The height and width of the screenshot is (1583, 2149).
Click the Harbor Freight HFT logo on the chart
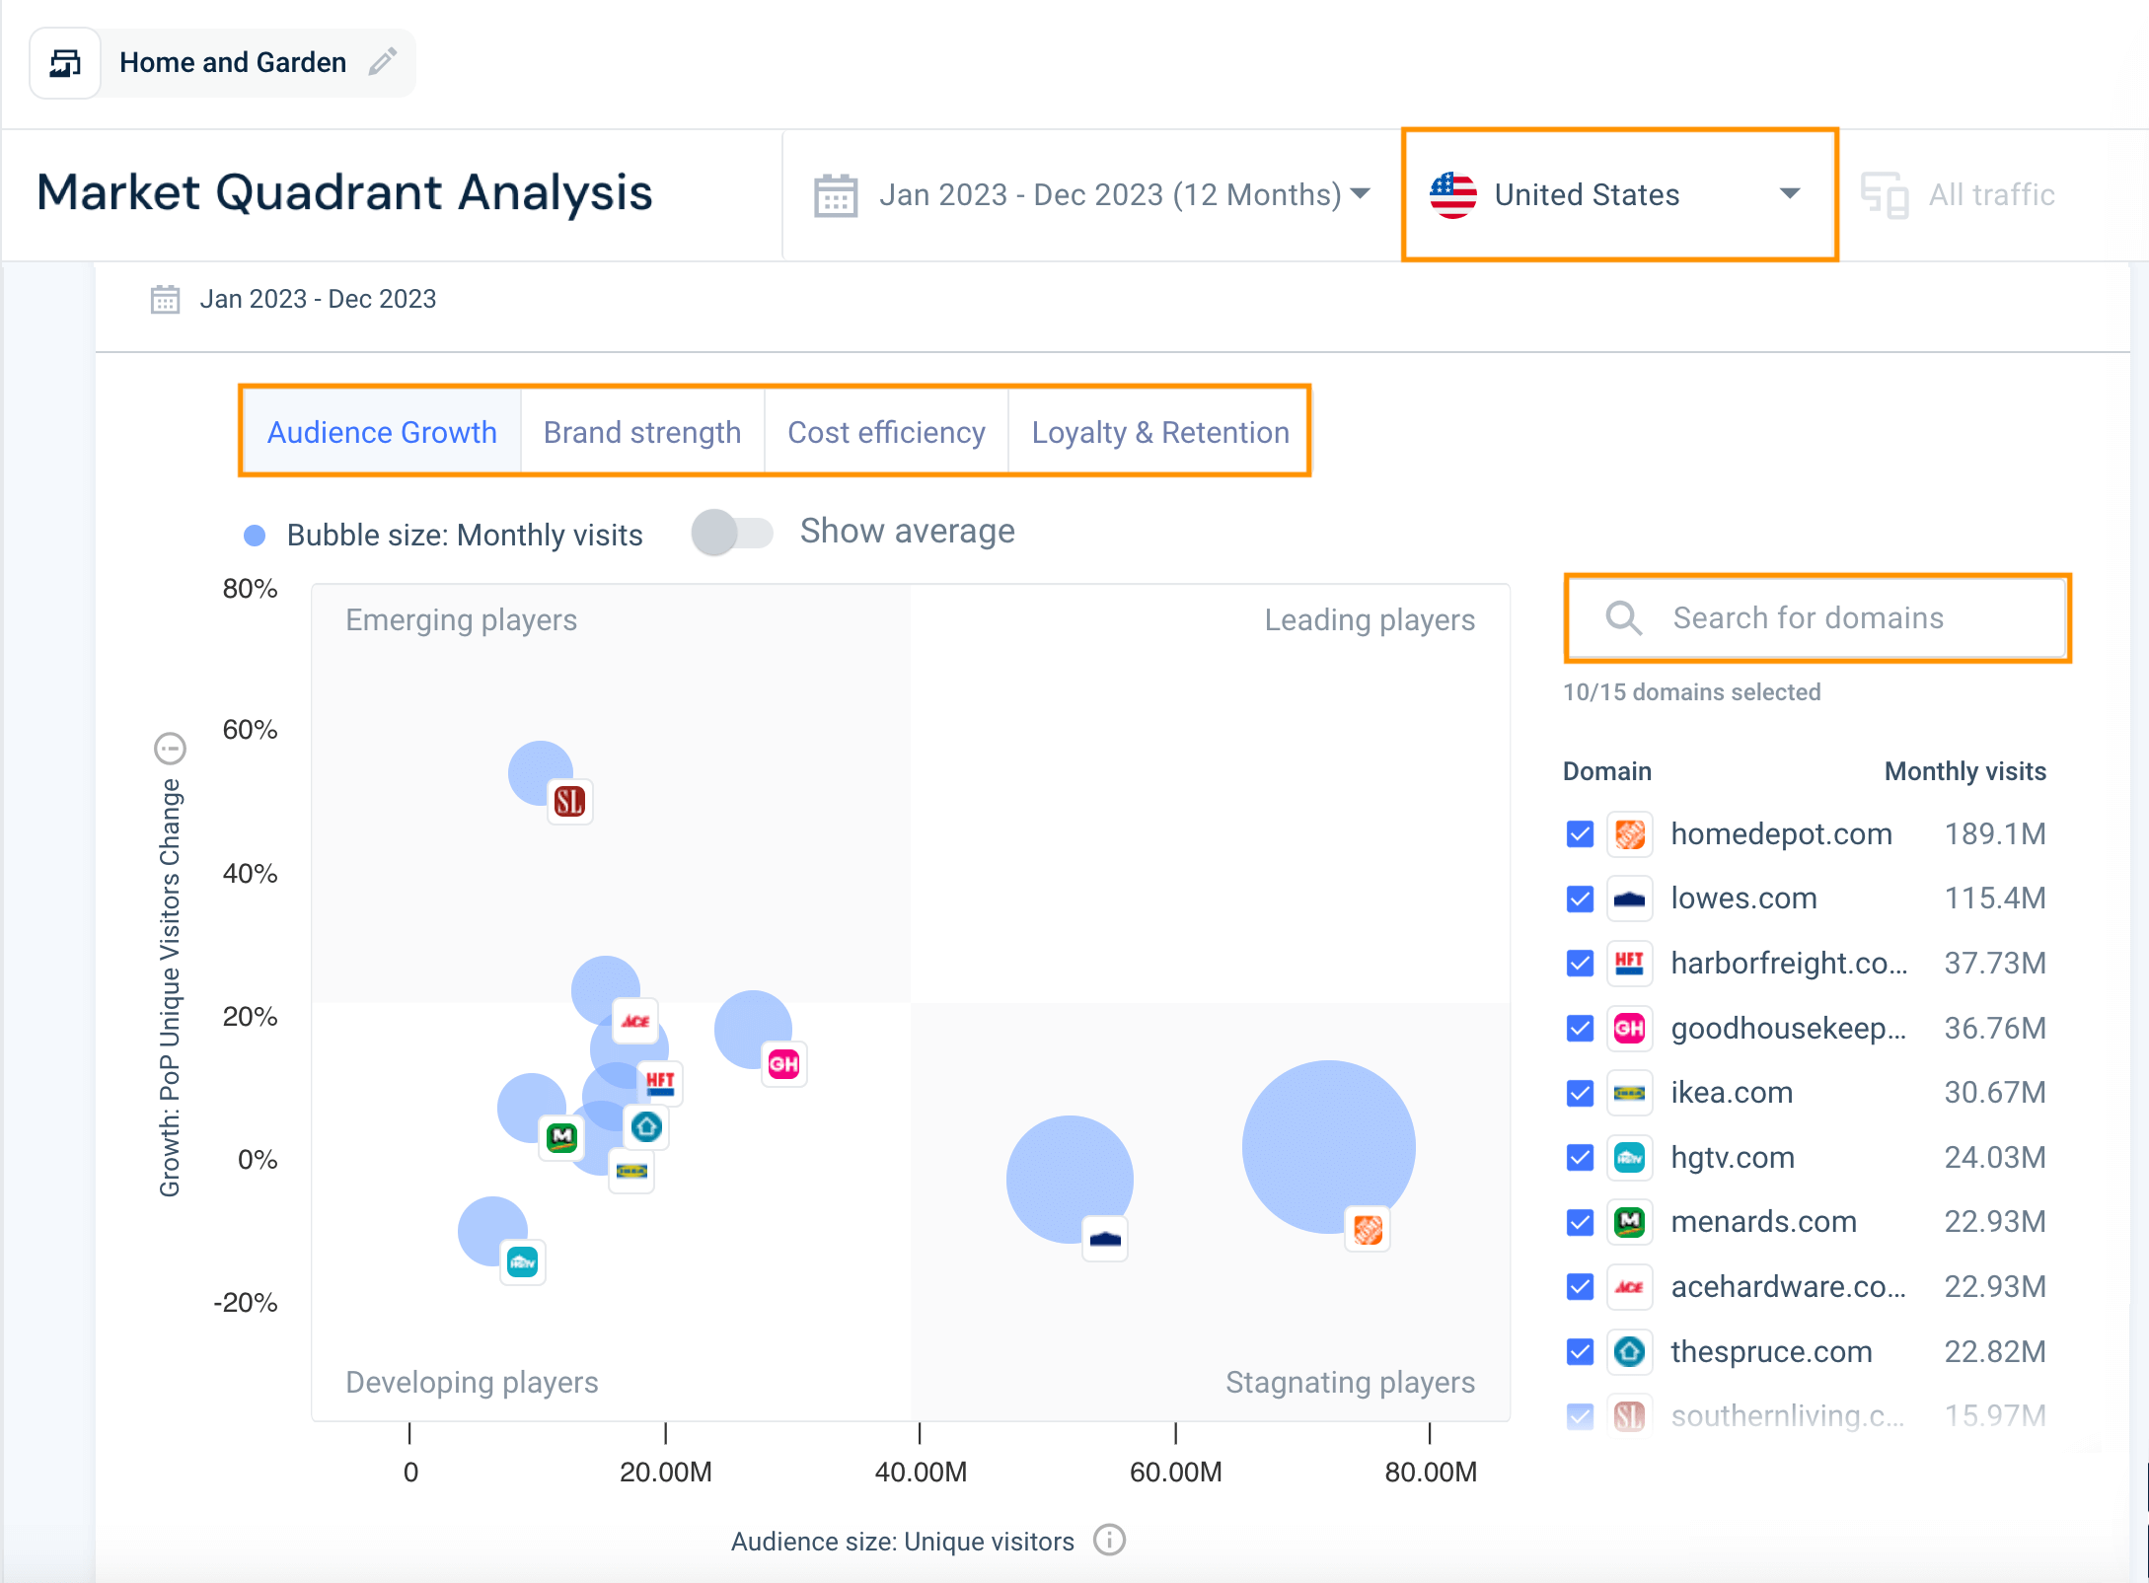tap(659, 1083)
